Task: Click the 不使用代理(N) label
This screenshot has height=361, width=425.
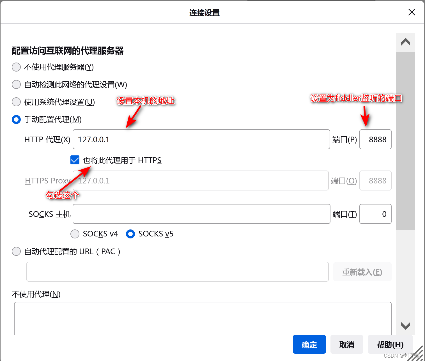Action: 36,294
